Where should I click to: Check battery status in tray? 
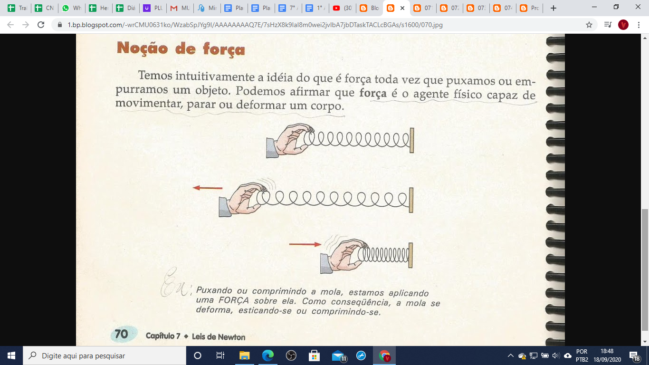[544, 355]
